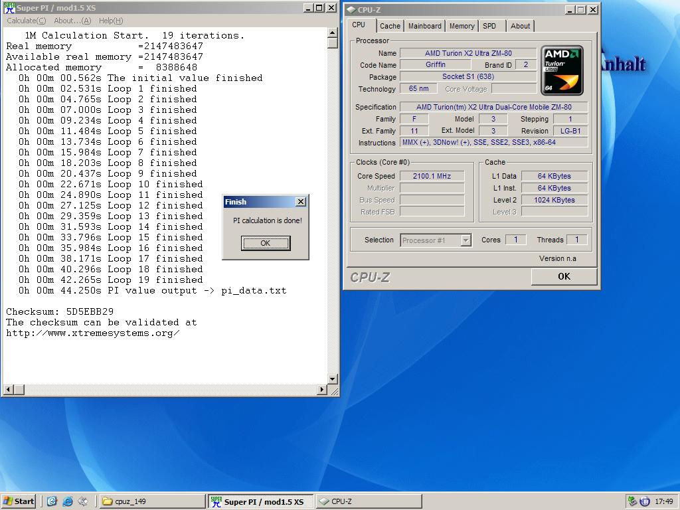
Task: Click the L1 Inst. 64 KBytes field
Action: [554, 188]
